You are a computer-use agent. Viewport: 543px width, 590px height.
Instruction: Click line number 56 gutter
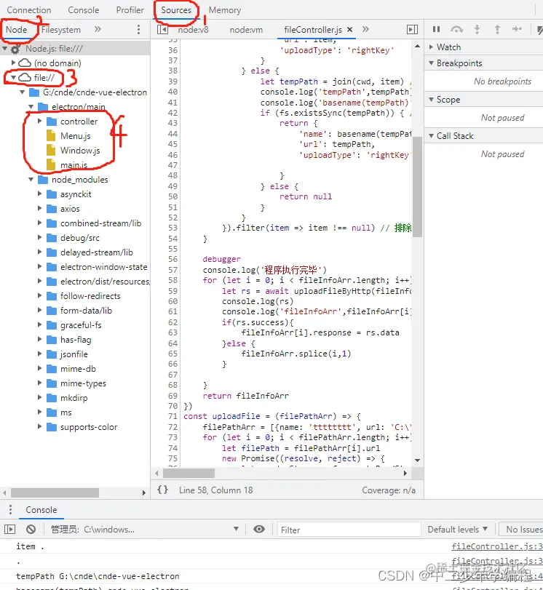click(x=173, y=259)
